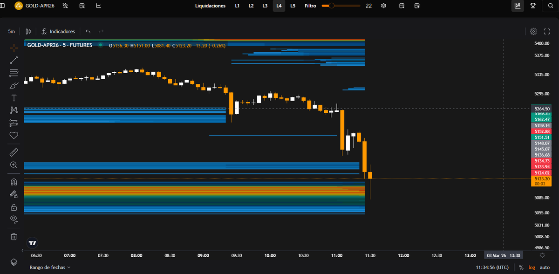Click the C5123.20 close value in legend
Screen dimensions: 559x274
183,46
